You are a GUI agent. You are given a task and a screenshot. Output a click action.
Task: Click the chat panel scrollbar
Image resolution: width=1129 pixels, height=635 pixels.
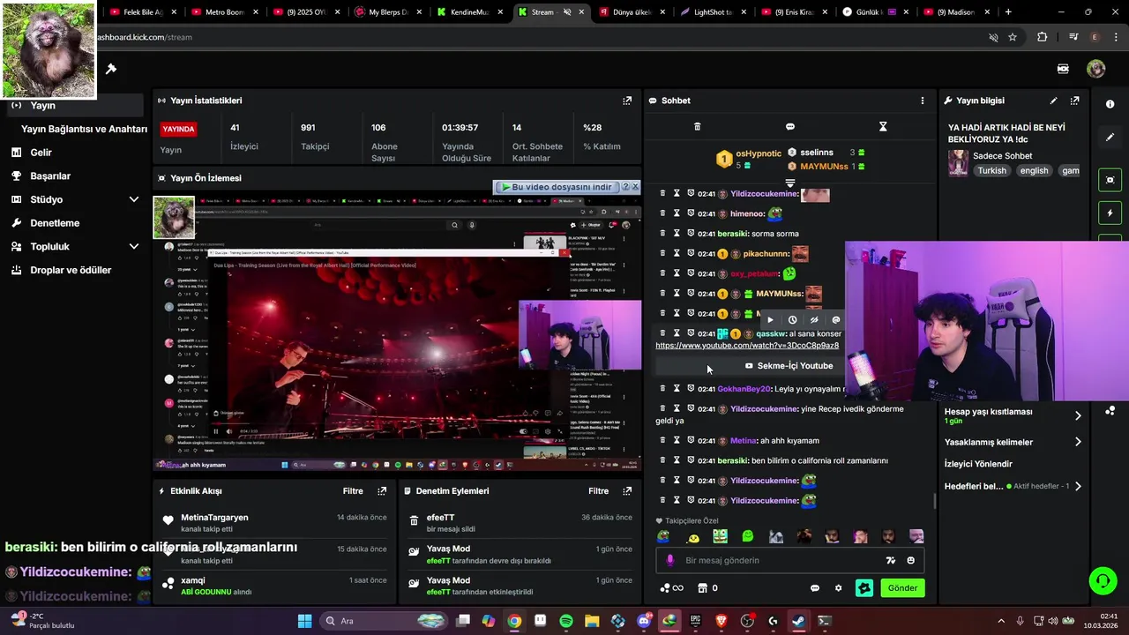pyautogui.click(x=935, y=502)
